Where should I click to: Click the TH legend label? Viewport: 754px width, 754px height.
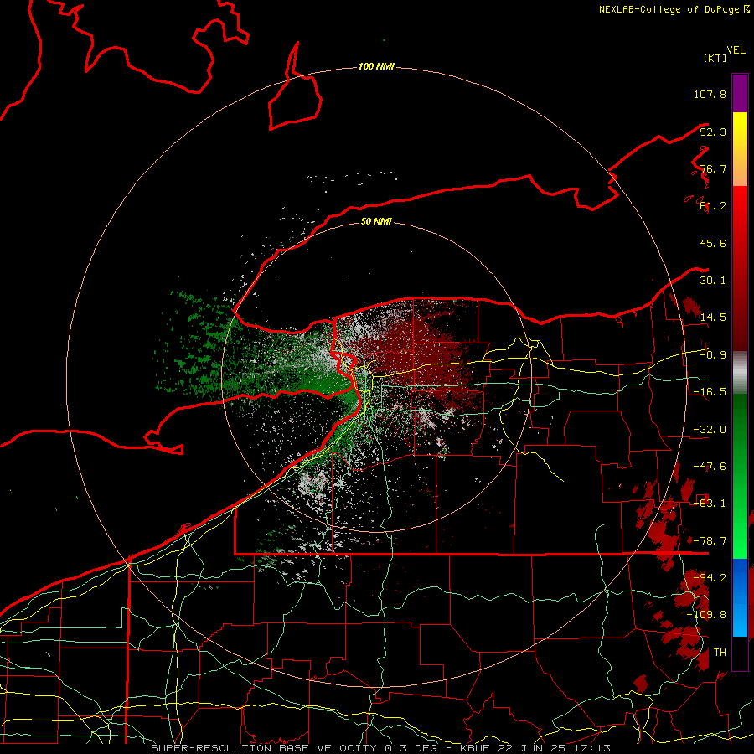720,653
